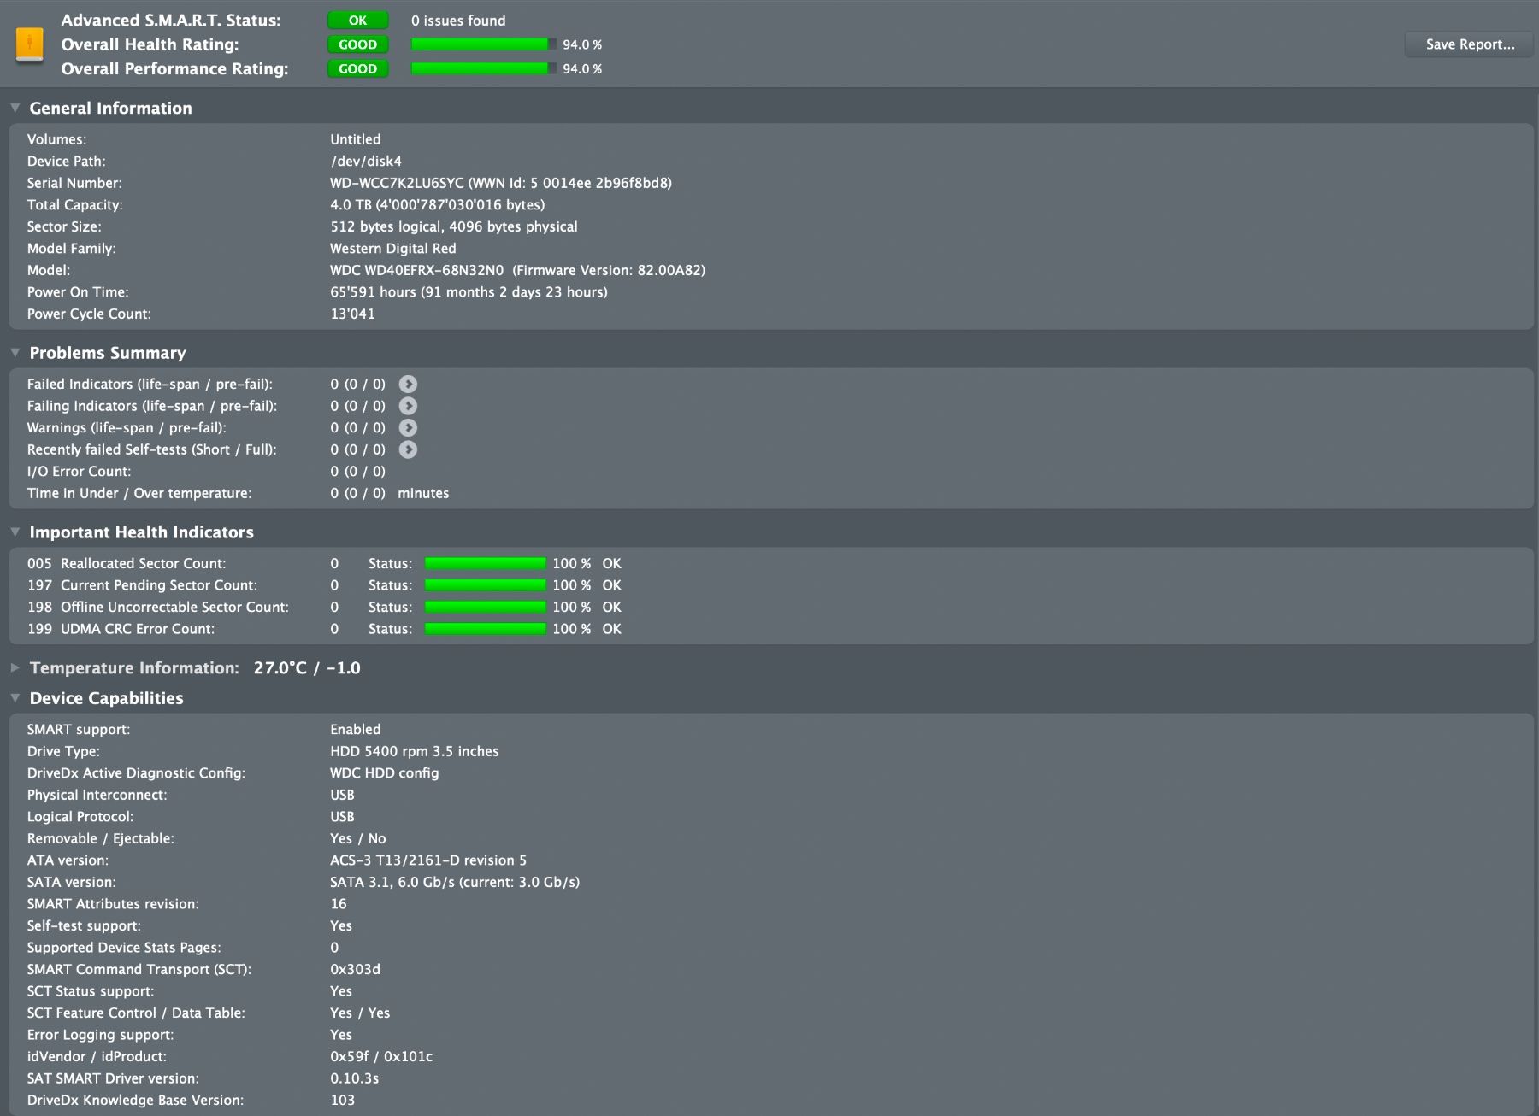
Task: Open details arrow for Recently failed Self-tests
Action: pos(408,449)
